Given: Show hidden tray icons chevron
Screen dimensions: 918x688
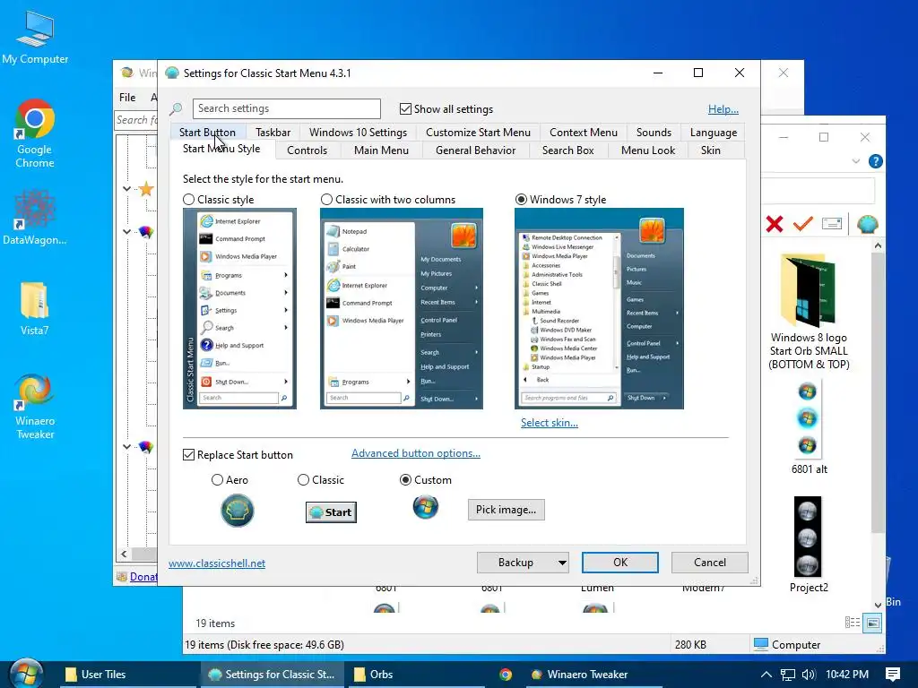Looking at the screenshot, I should [766, 675].
